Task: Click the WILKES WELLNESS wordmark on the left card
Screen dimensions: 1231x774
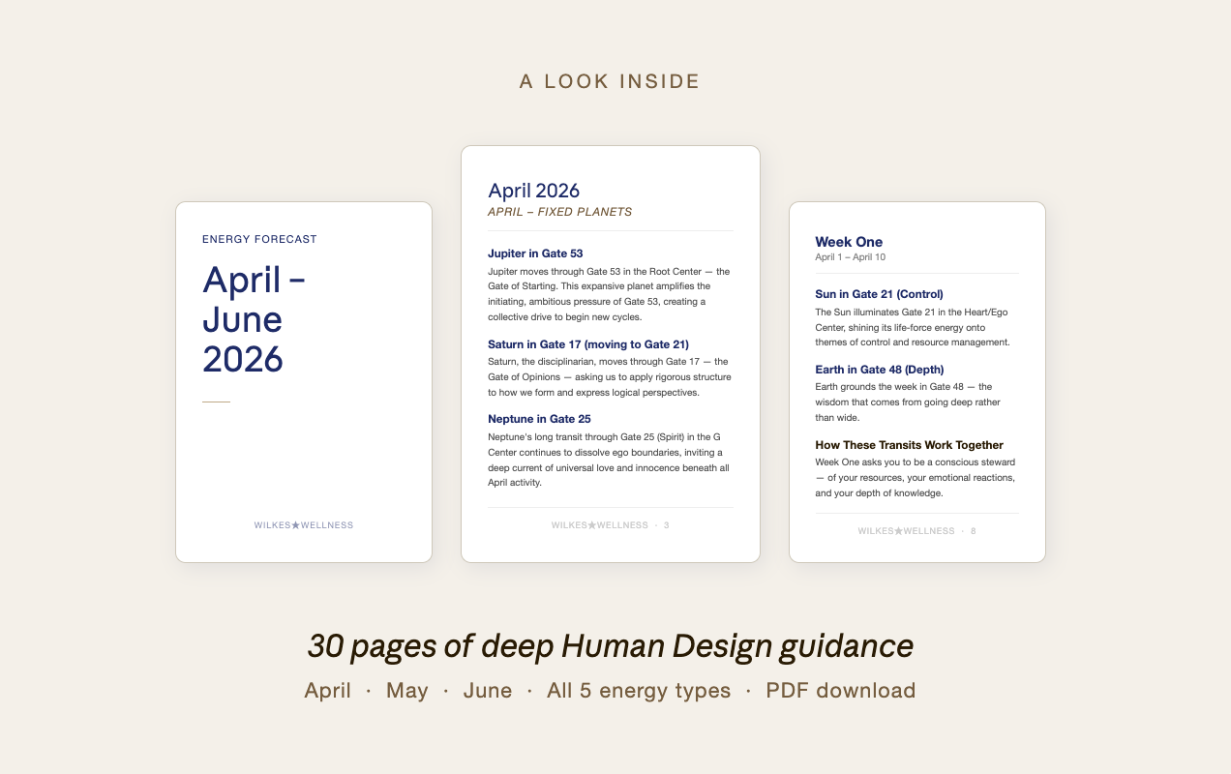Action: tap(303, 525)
